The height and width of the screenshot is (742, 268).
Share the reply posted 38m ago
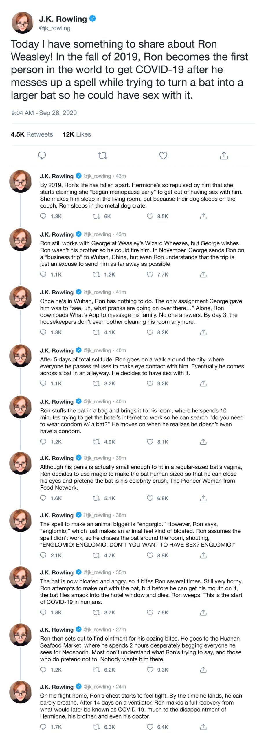point(203,555)
